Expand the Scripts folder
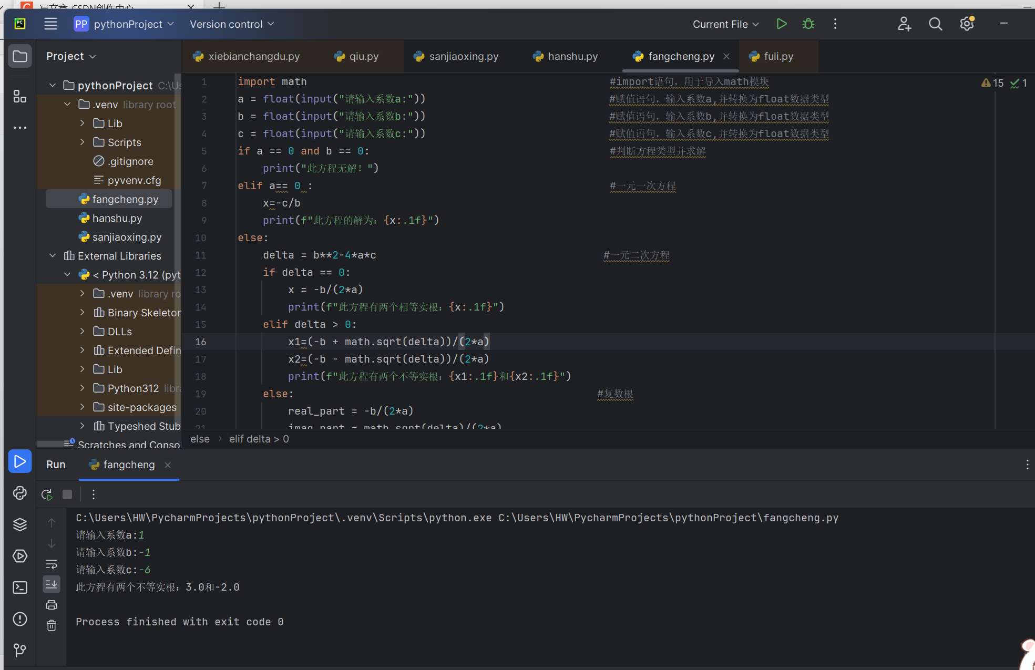 82,142
